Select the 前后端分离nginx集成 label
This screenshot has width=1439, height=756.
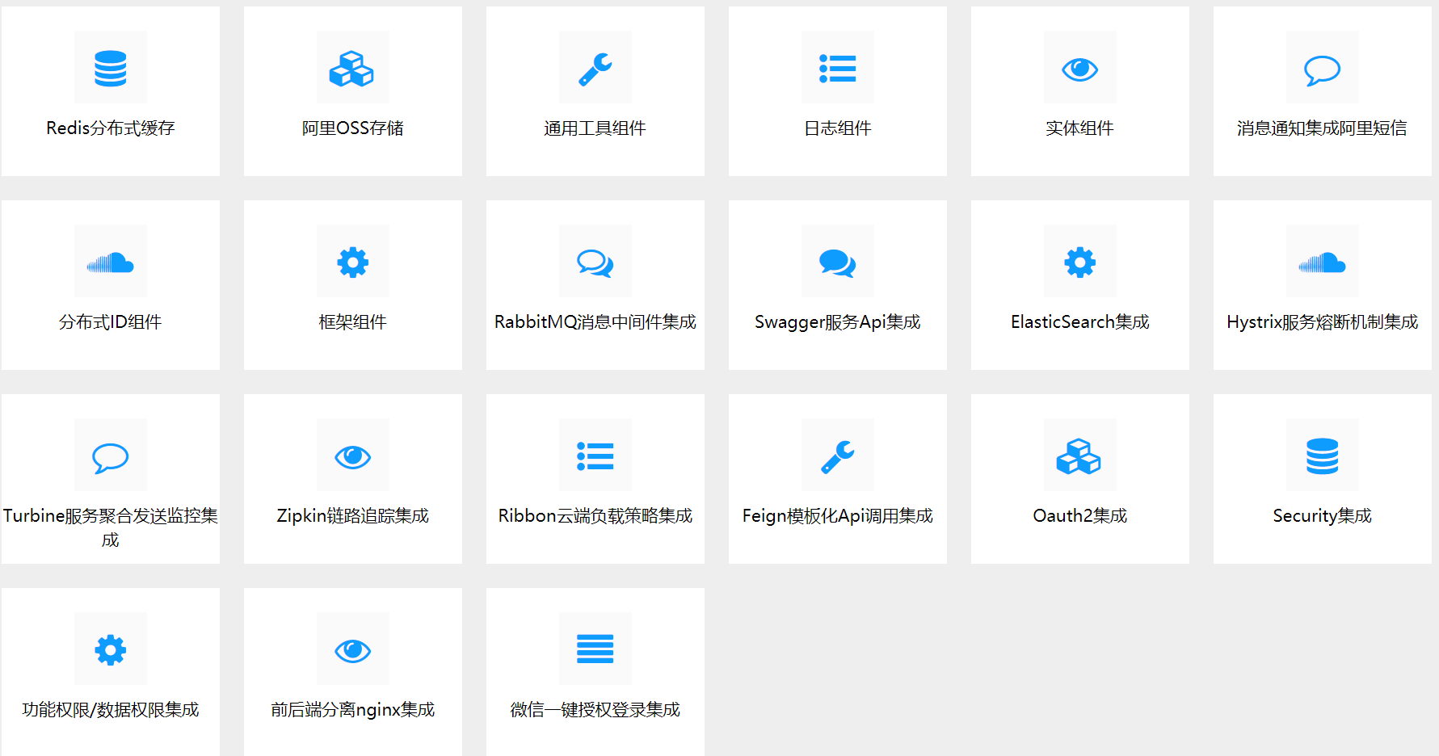tap(353, 709)
